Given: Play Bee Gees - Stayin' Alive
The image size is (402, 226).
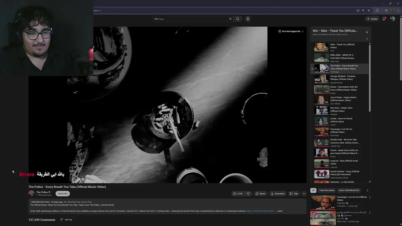Looking at the screenshot, I should [340, 111].
